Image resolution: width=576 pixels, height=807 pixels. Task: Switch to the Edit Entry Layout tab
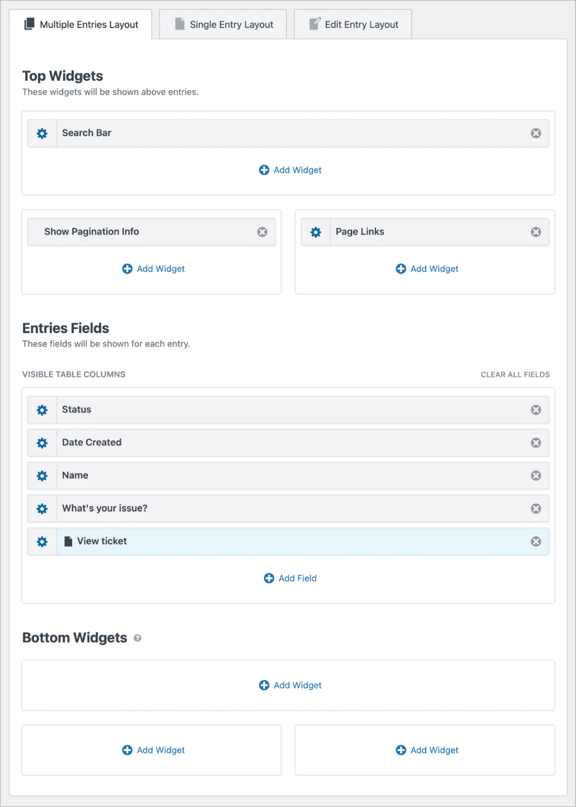(x=352, y=24)
